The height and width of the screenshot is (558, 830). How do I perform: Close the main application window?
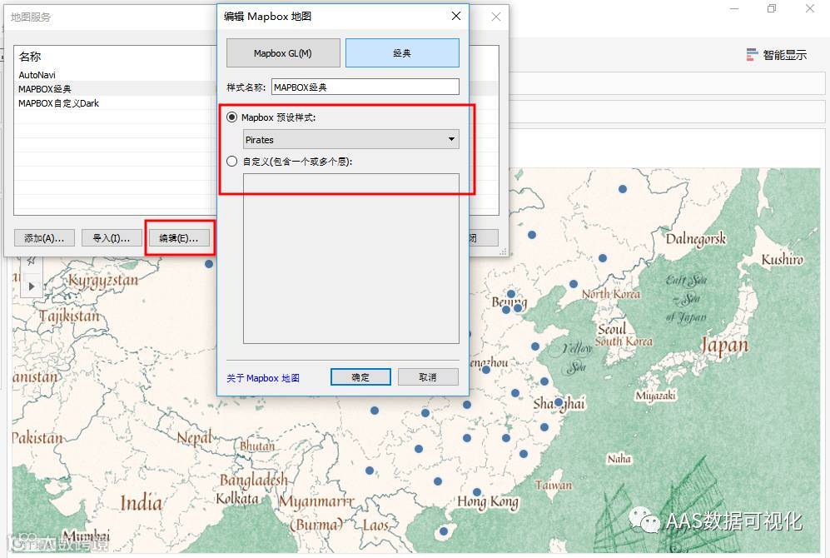pyautogui.click(x=810, y=8)
